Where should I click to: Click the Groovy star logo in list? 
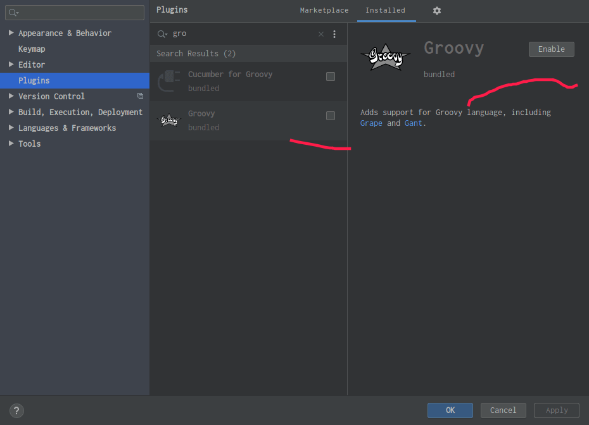(x=169, y=120)
